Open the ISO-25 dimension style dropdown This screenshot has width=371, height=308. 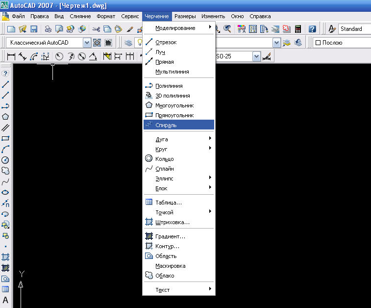(x=256, y=56)
